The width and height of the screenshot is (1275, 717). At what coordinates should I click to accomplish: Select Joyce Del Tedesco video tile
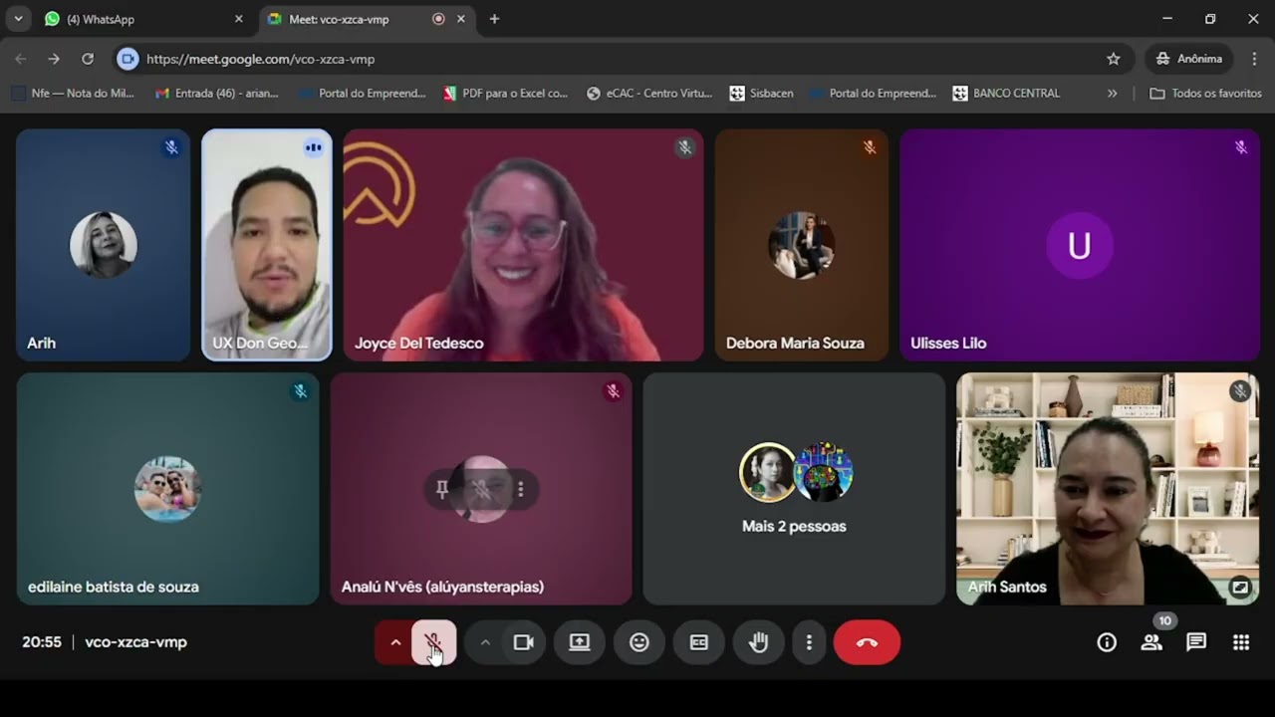coord(523,244)
